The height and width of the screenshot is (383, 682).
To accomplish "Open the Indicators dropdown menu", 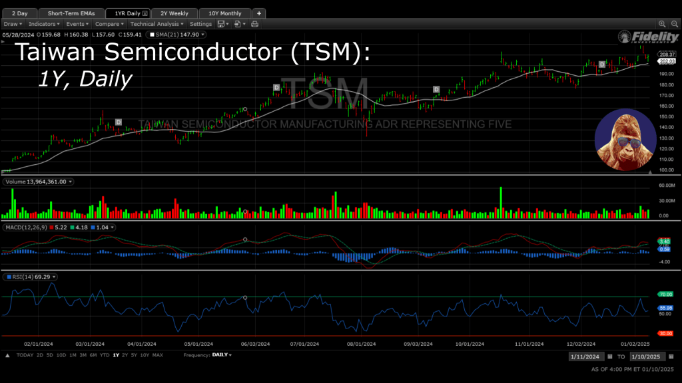I will pos(44,24).
